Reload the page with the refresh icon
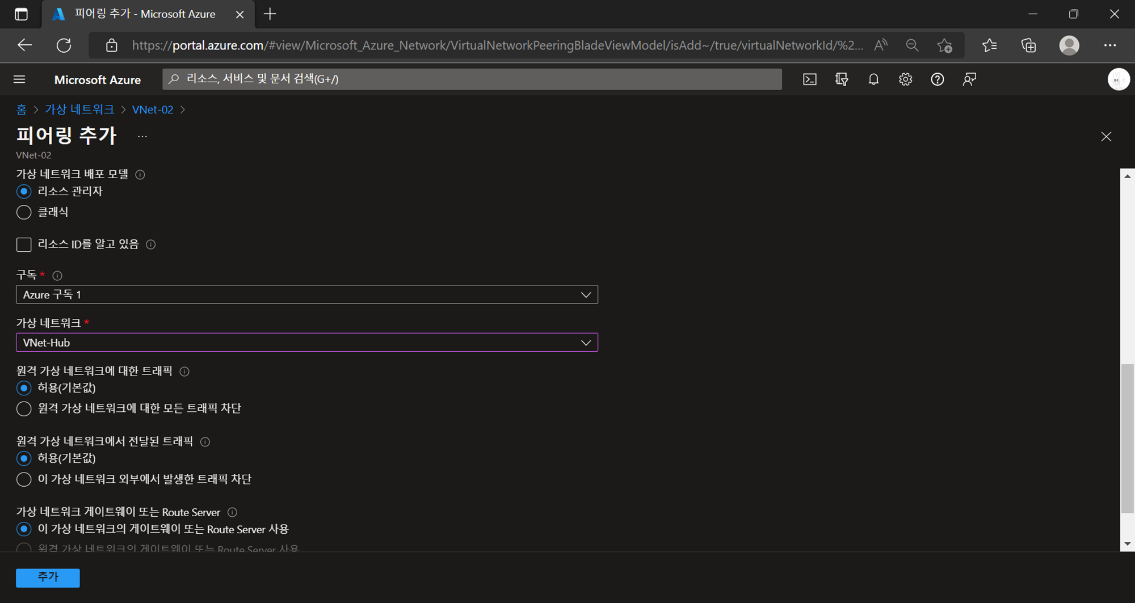 [64, 45]
